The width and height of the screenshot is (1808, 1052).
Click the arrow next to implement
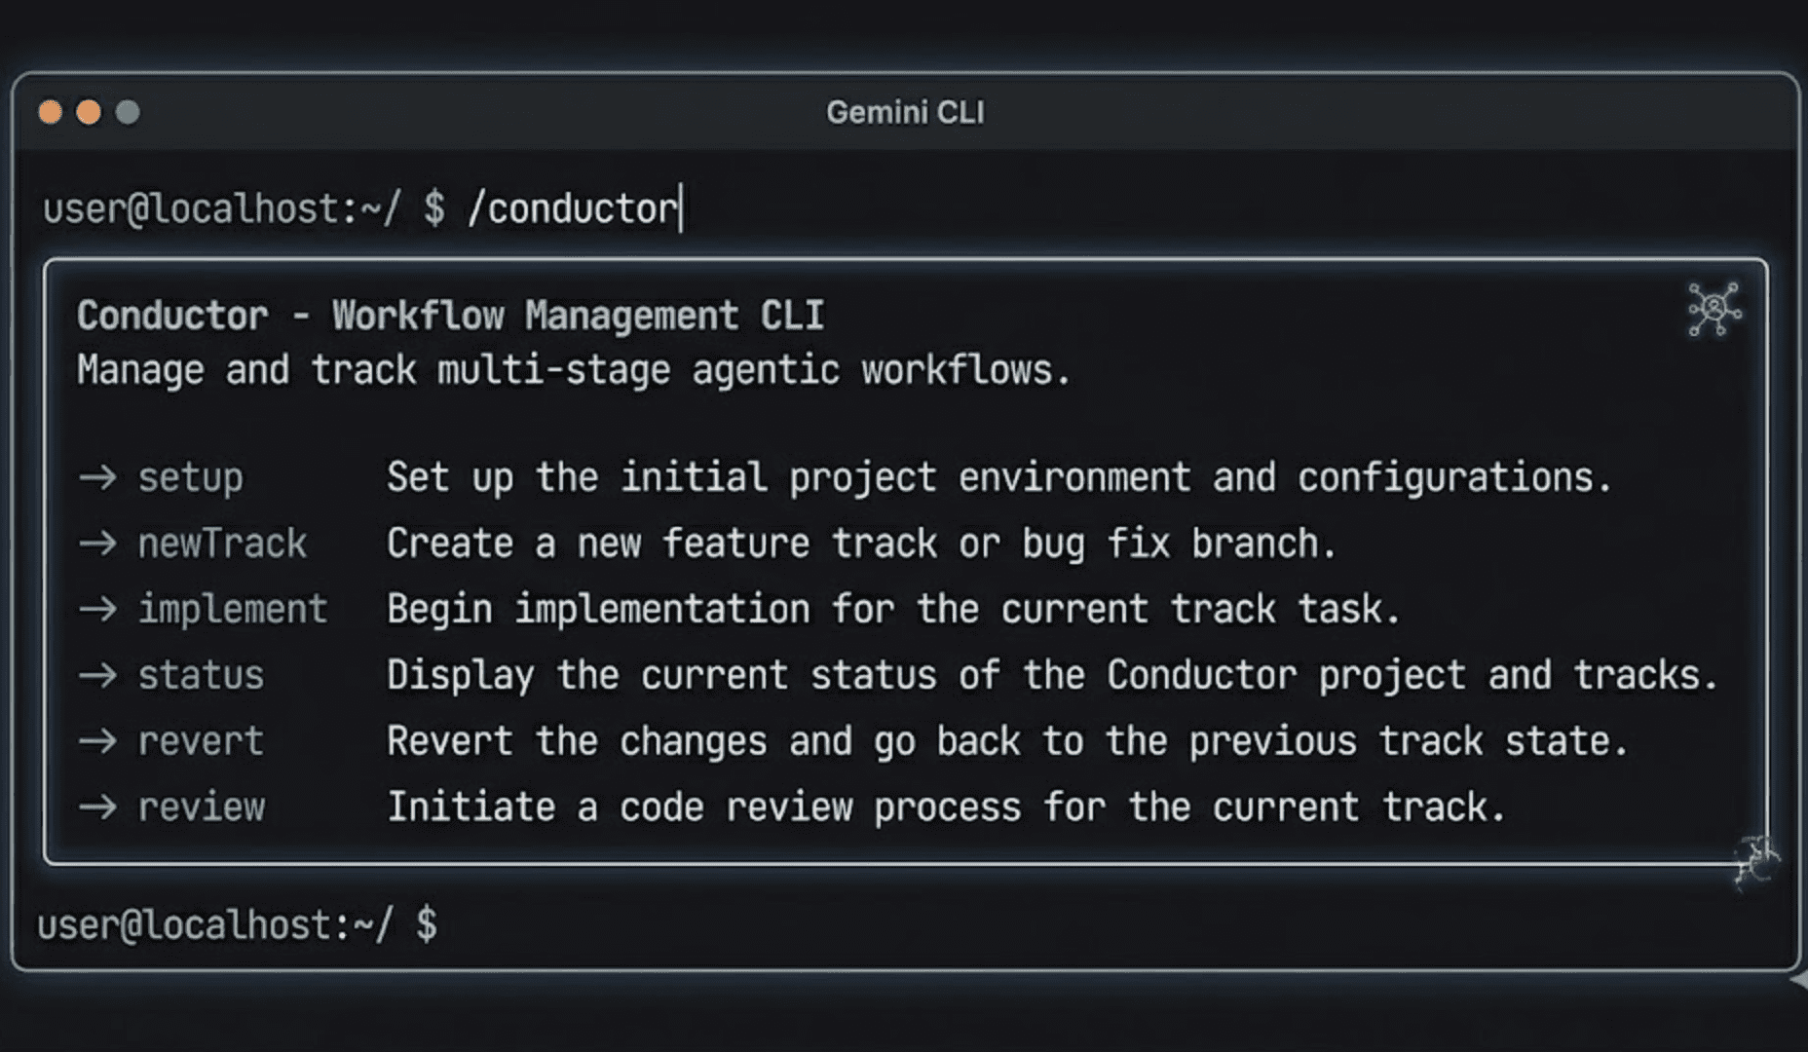pos(97,610)
